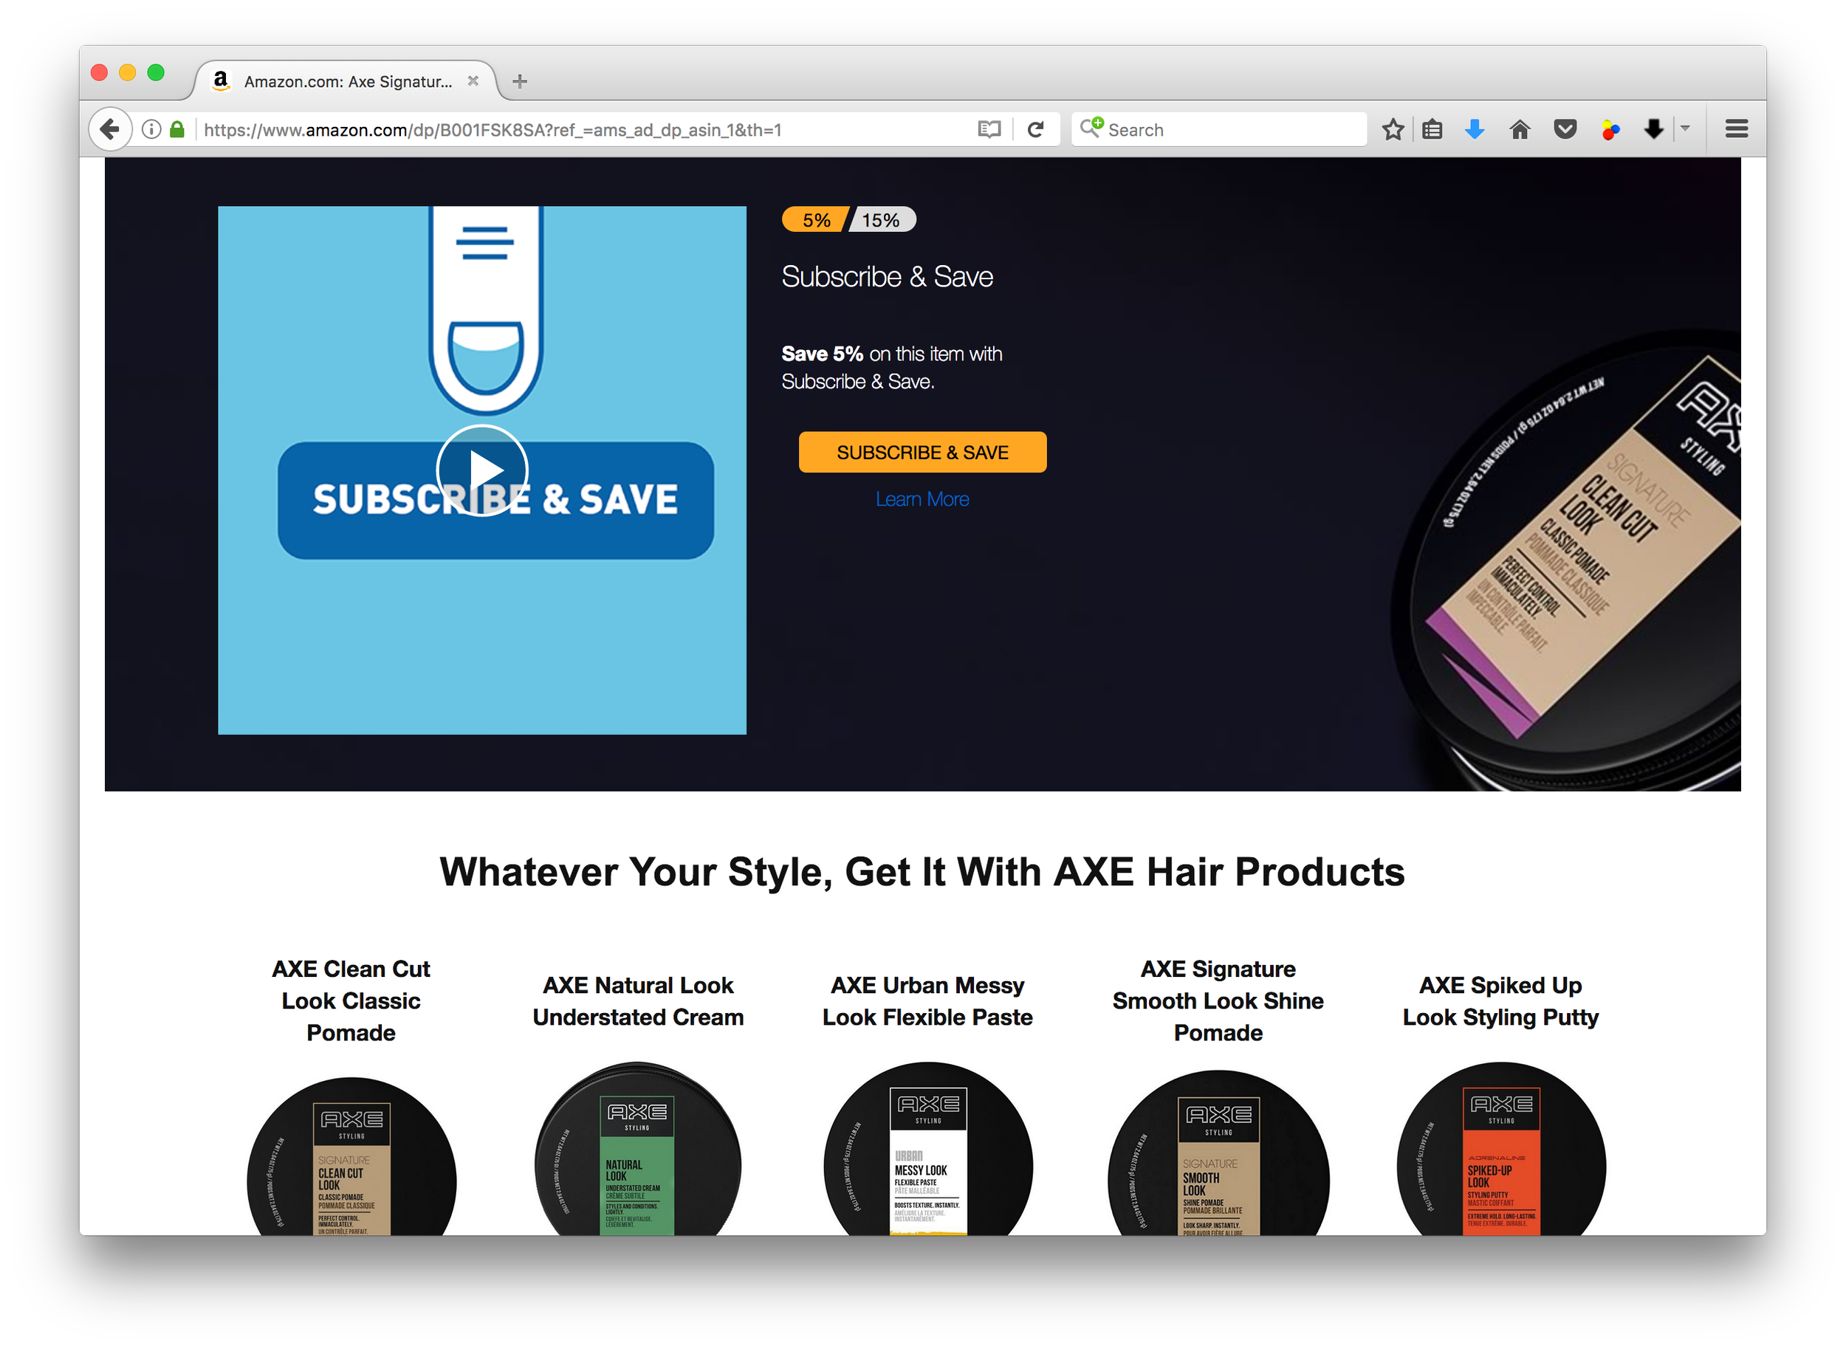Focus the browser Search field

tap(1218, 129)
